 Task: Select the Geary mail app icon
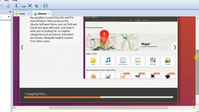(138, 61)
